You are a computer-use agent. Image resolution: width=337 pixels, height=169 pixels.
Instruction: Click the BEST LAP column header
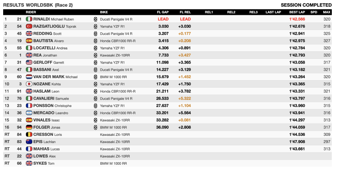(x=297, y=12)
